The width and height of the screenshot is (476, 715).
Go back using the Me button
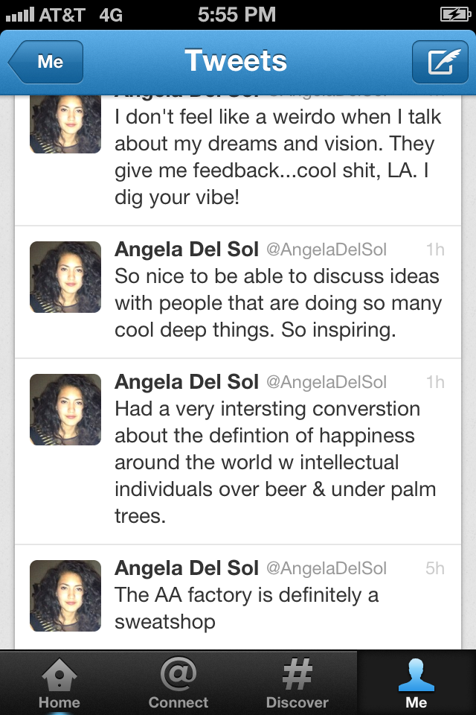coord(47,62)
